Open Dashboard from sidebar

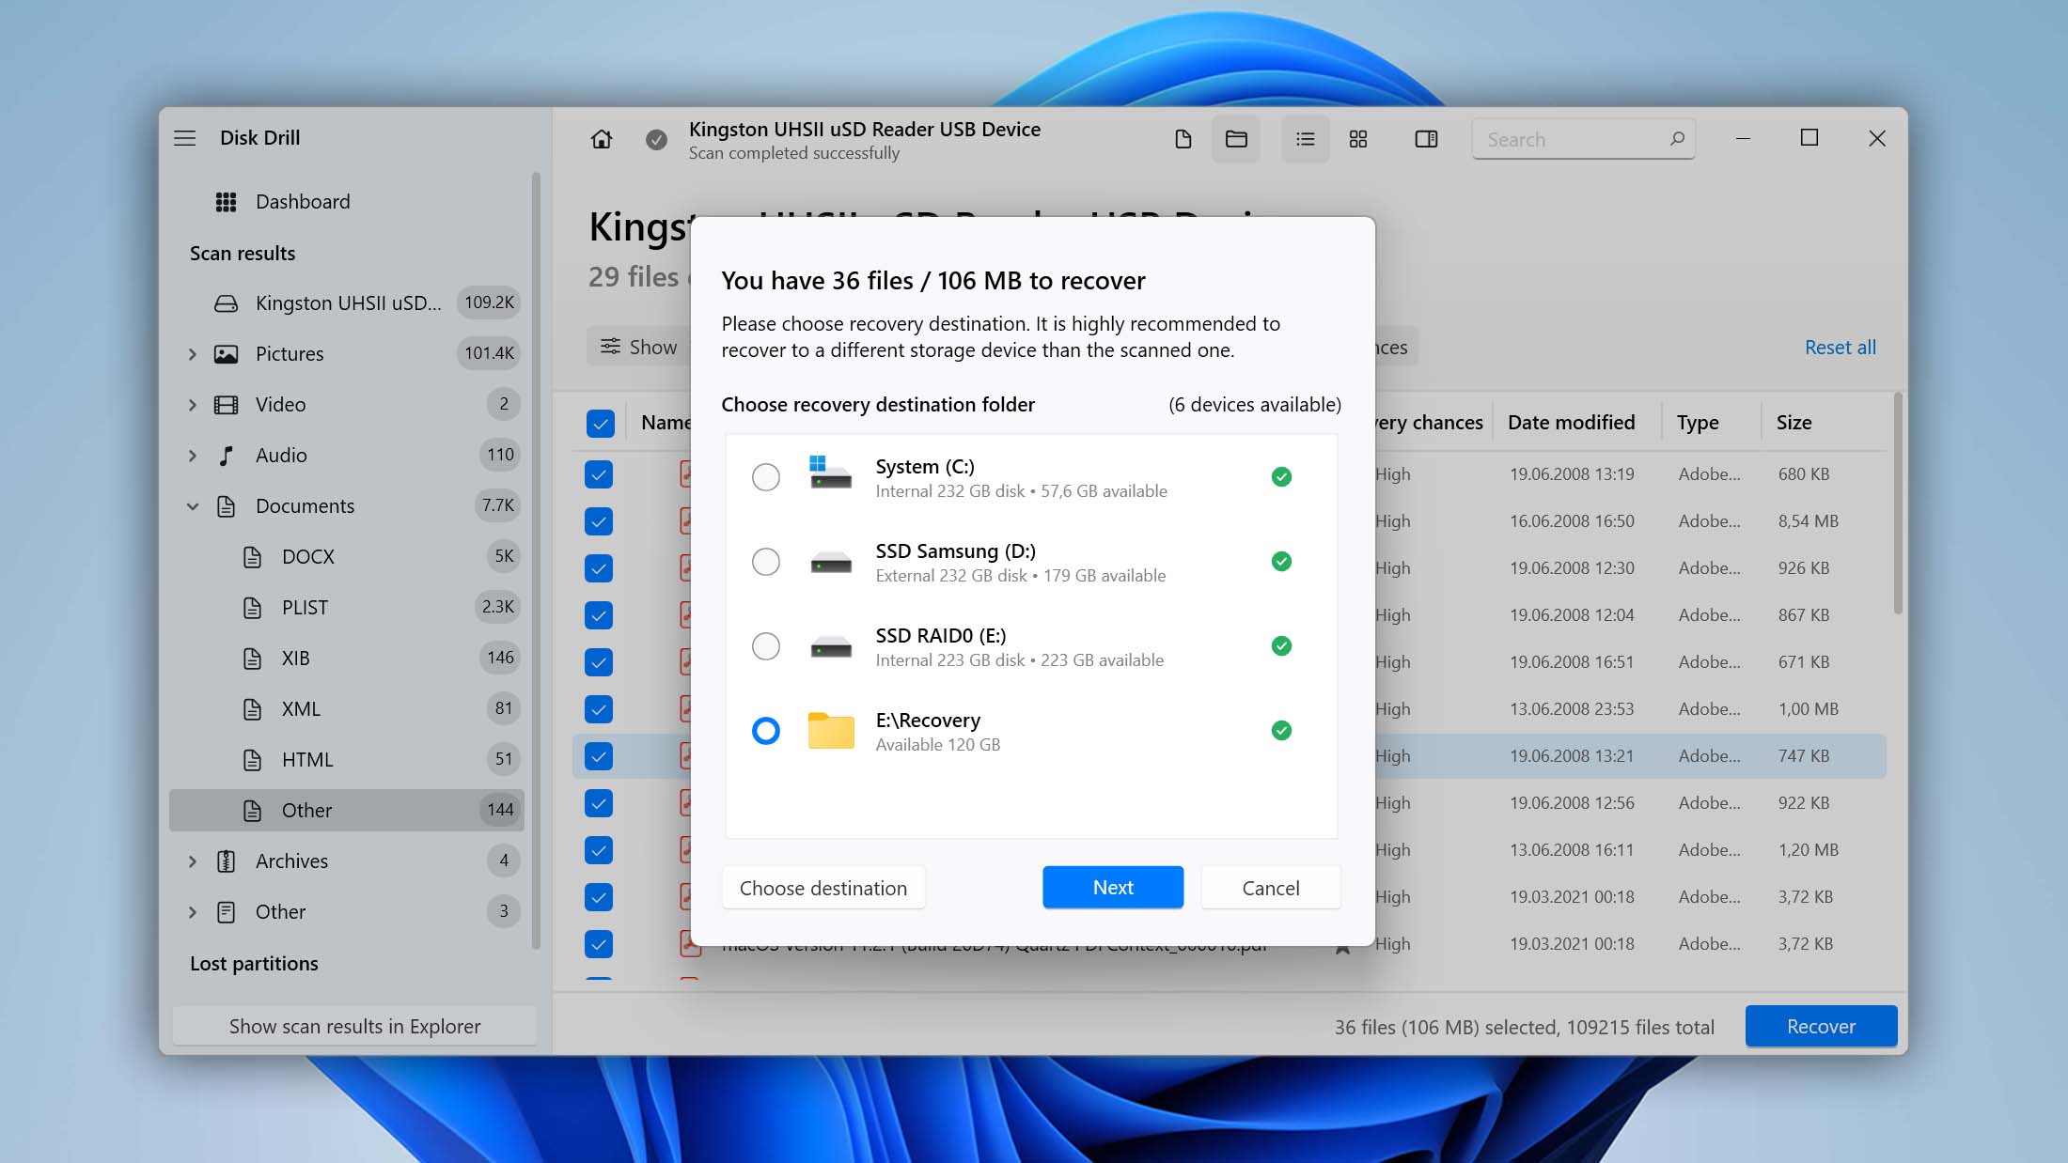tap(303, 200)
